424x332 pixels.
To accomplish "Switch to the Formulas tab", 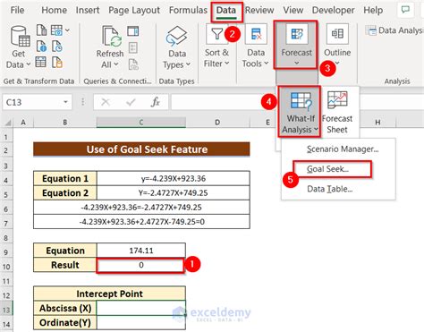I will [x=188, y=10].
